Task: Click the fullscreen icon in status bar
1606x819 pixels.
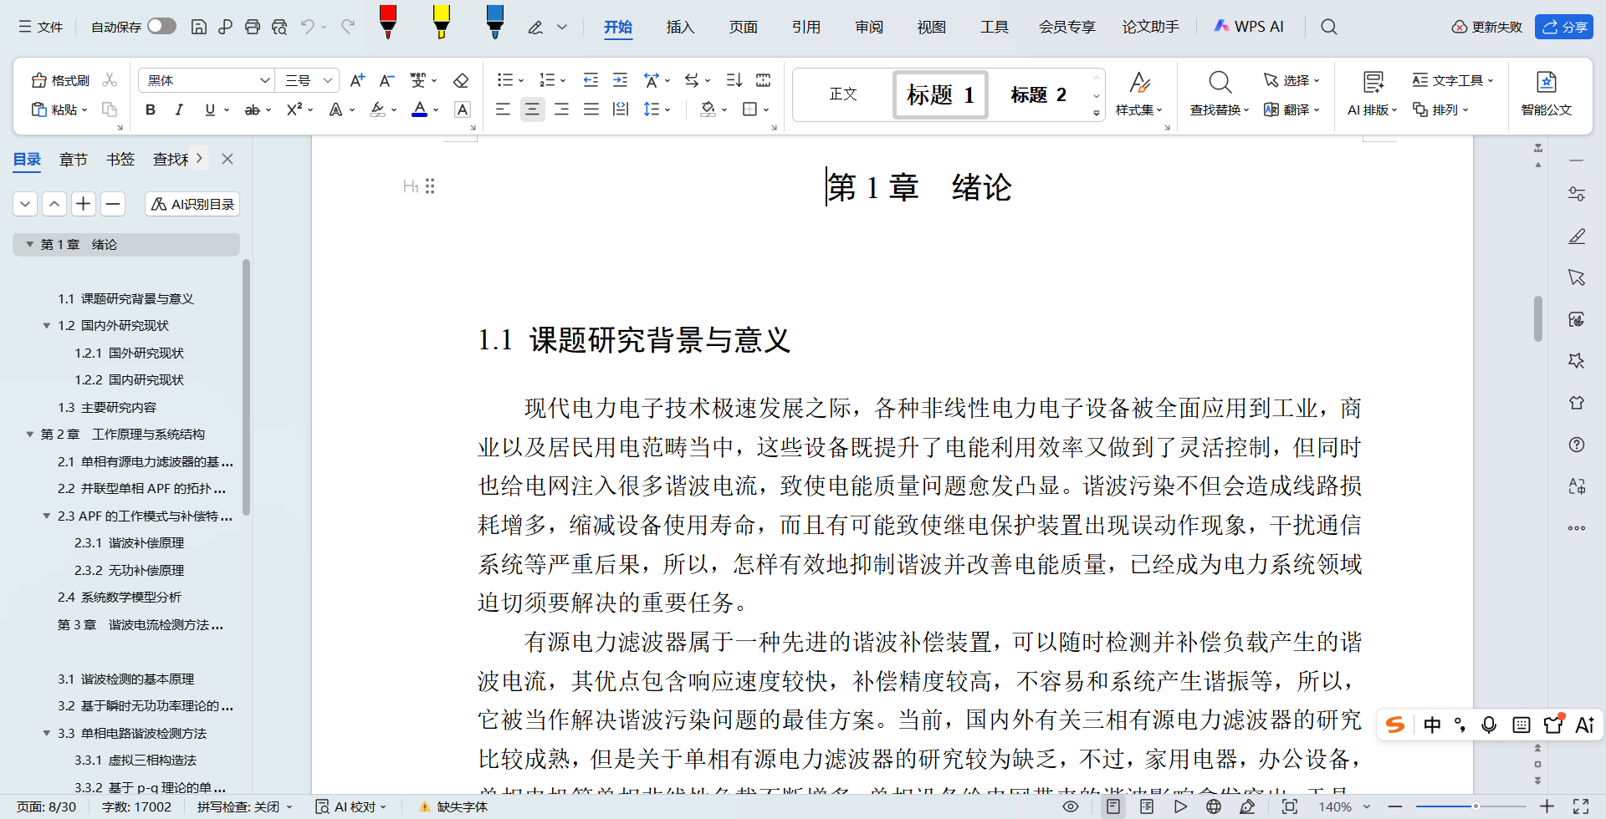Action: (1581, 806)
